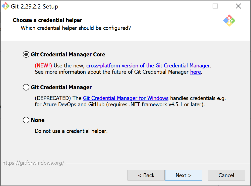Click the 'Choose a credential helper' heading
Screen dimensions: 251x186
point(47,20)
